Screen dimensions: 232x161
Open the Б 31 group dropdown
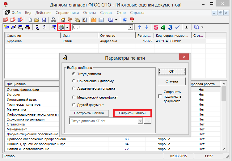pyautogui.click(x=131, y=28)
